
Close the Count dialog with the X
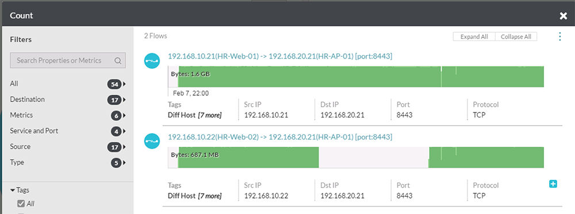tap(563, 15)
